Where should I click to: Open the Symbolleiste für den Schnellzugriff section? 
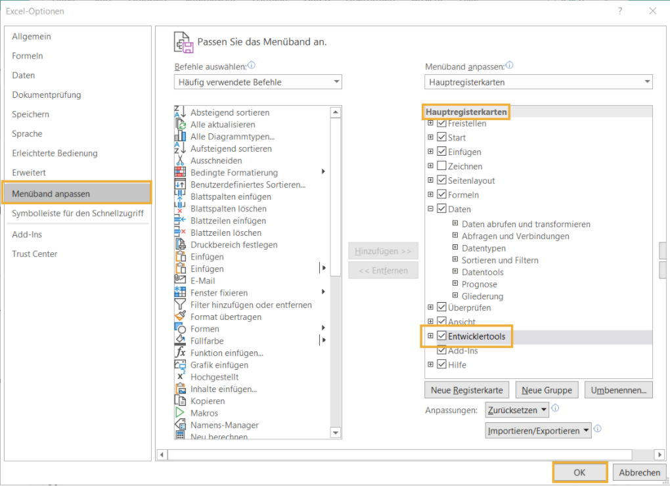coord(78,213)
